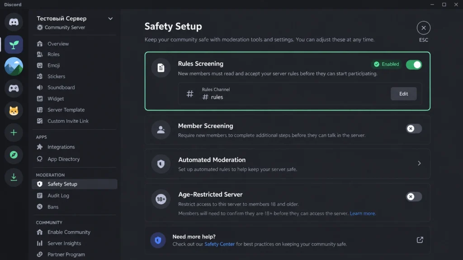Turn off Rules Screening toggle
Screen dimensions: 463x260
[414, 65]
